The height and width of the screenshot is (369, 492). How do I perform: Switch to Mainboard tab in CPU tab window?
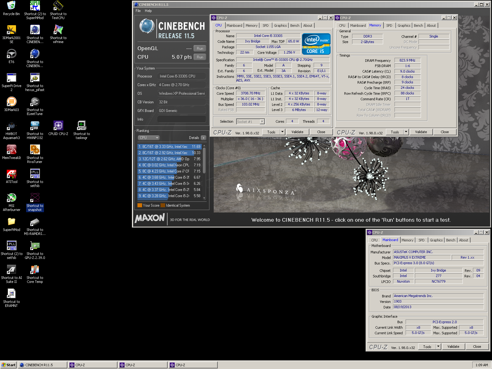coord(234,26)
